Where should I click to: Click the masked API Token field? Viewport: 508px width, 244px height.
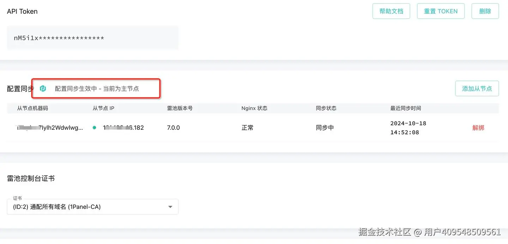92,38
